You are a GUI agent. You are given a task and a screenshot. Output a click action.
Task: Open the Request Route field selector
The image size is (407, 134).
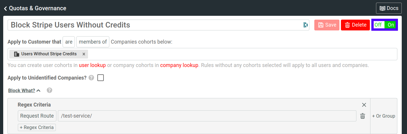[x=37, y=116]
